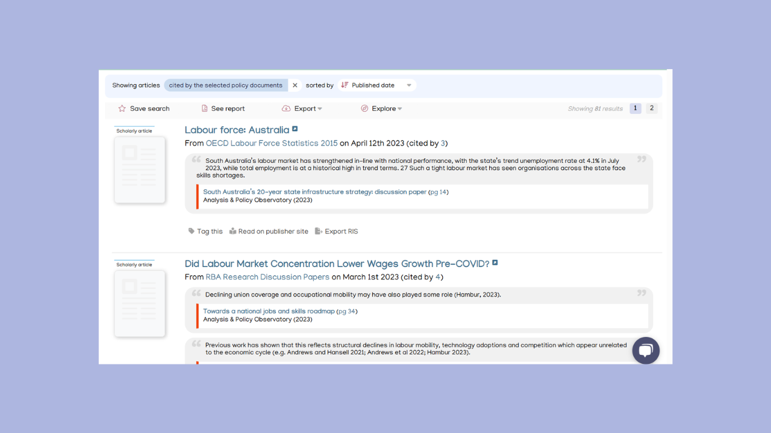Click the cited by count 4
The height and width of the screenshot is (433, 771).
pos(439,277)
